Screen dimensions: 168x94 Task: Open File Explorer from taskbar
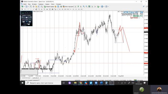(75, 83)
